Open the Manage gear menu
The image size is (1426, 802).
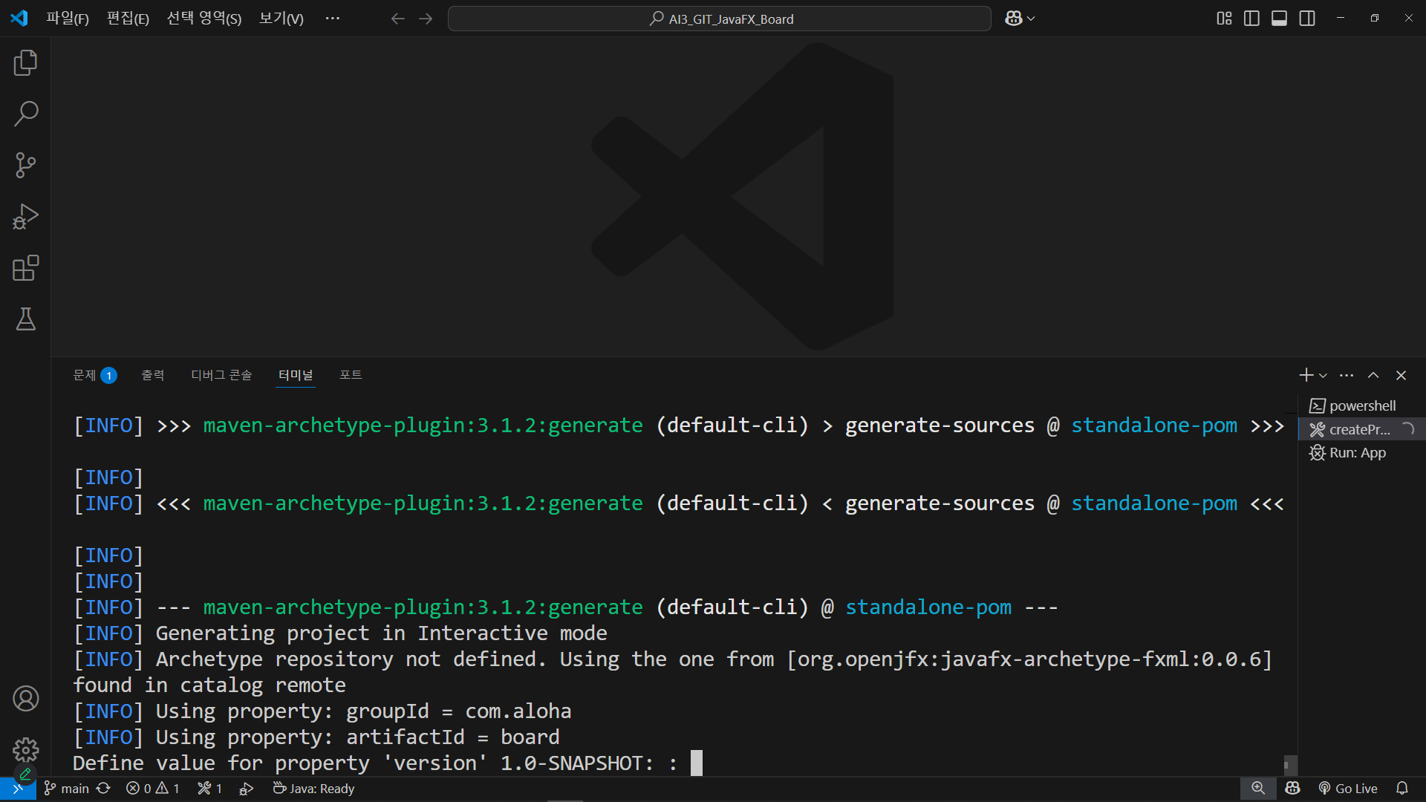25,750
